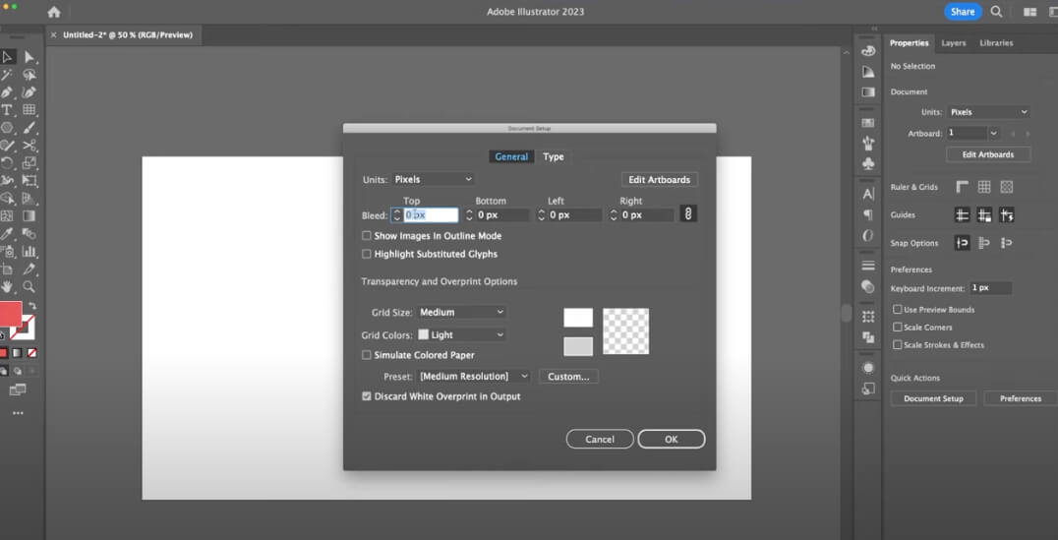Enable Show Images In Outline Mode
This screenshot has height=540, width=1058.
(x=367, y=236)
